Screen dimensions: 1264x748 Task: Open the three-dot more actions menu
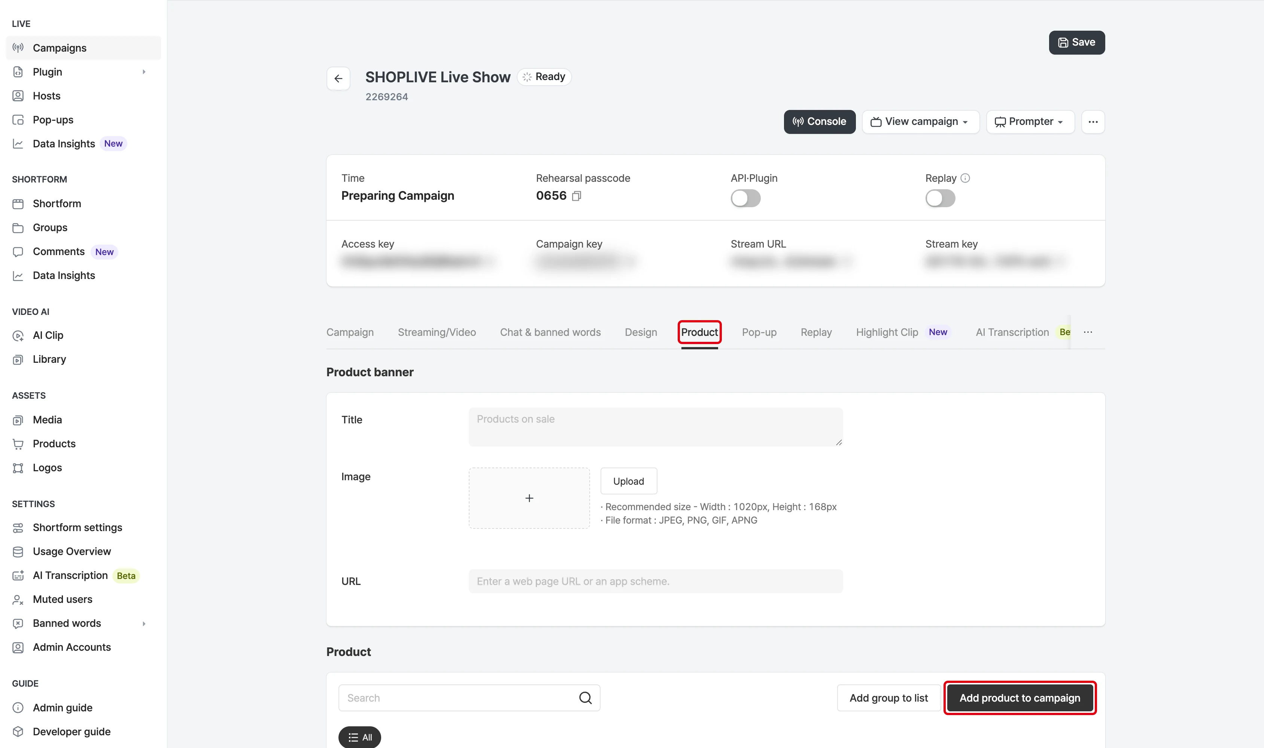[1093, 122]
